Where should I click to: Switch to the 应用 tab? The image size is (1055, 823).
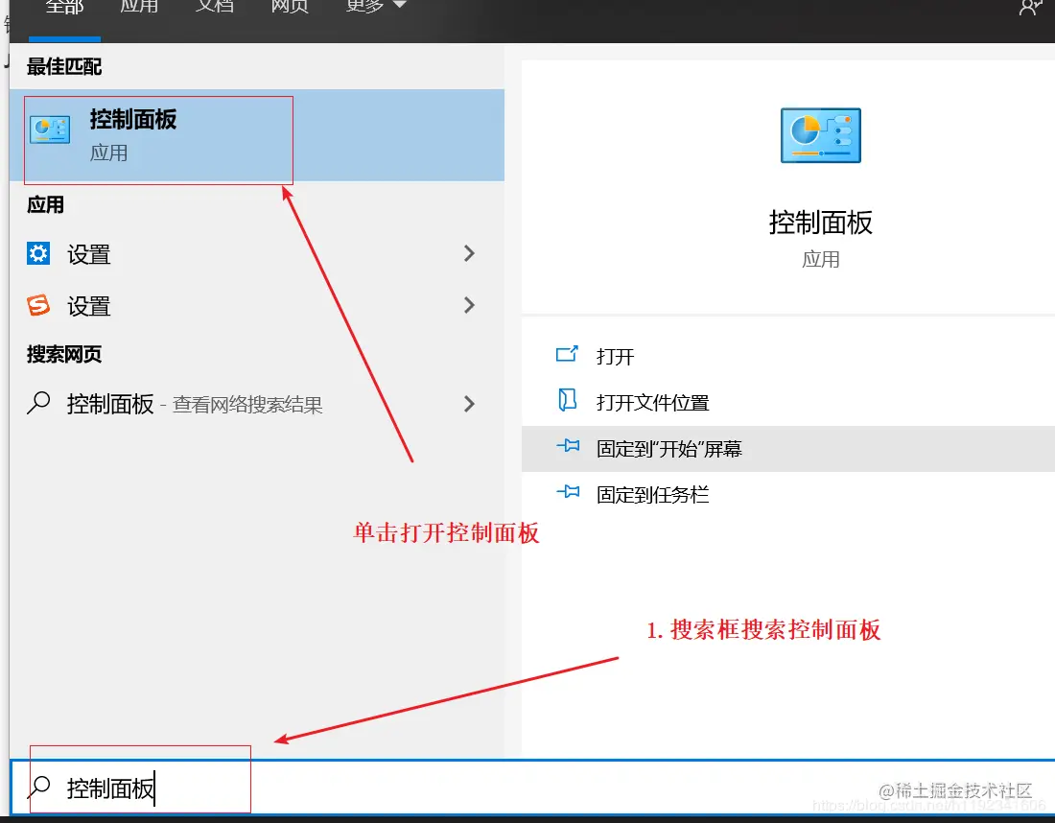[x=139, y=7]
